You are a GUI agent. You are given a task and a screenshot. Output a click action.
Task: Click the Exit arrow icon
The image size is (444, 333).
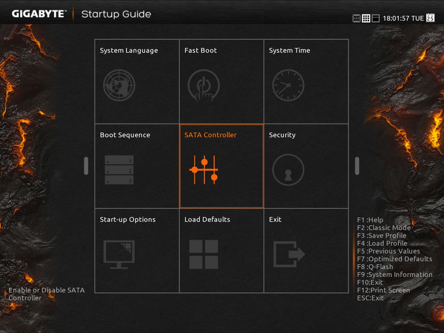[289, 254]
